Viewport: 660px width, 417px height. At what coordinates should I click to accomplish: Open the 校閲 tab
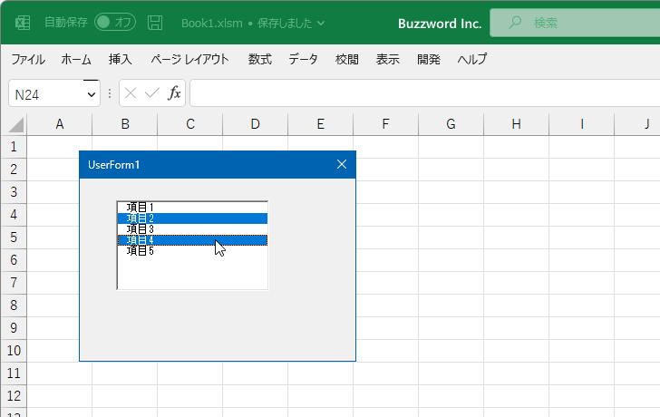pyautogui.click(x=347, y=59)
